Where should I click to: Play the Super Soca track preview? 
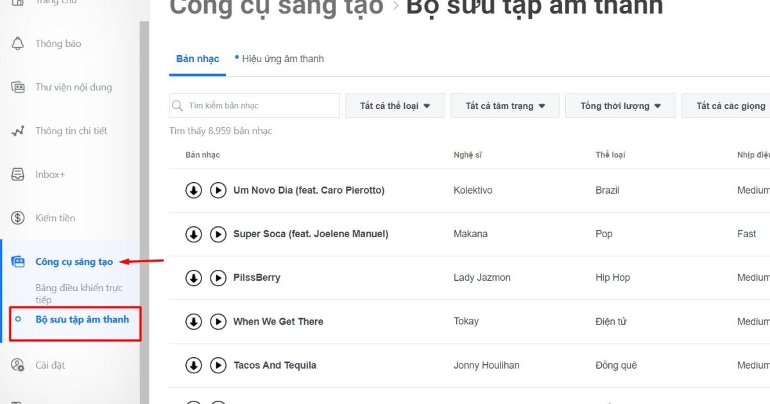pyautogui.click(x=218, y=234)
